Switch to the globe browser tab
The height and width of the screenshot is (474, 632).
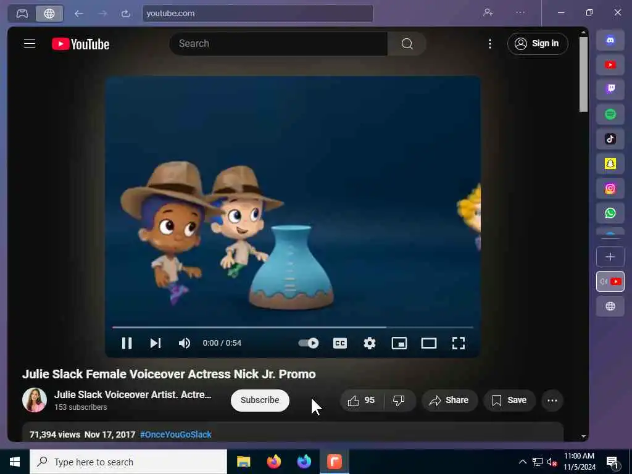49,14
